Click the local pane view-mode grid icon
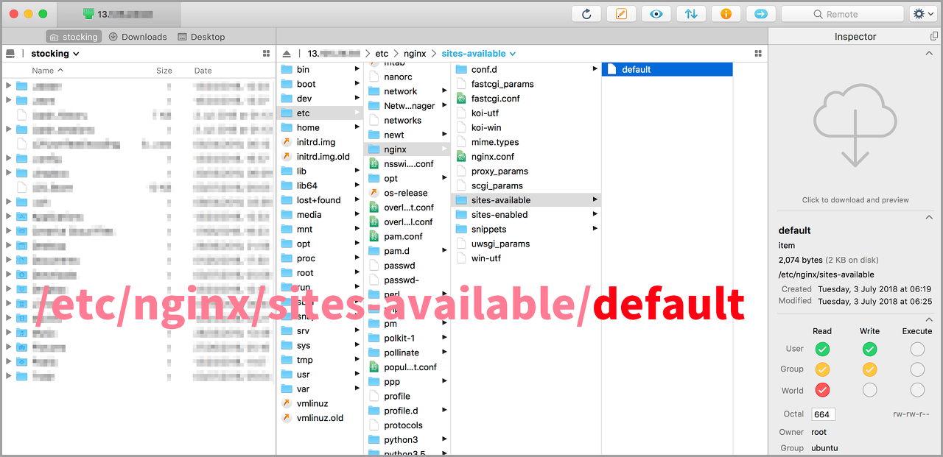 click(x=266, y=54)
